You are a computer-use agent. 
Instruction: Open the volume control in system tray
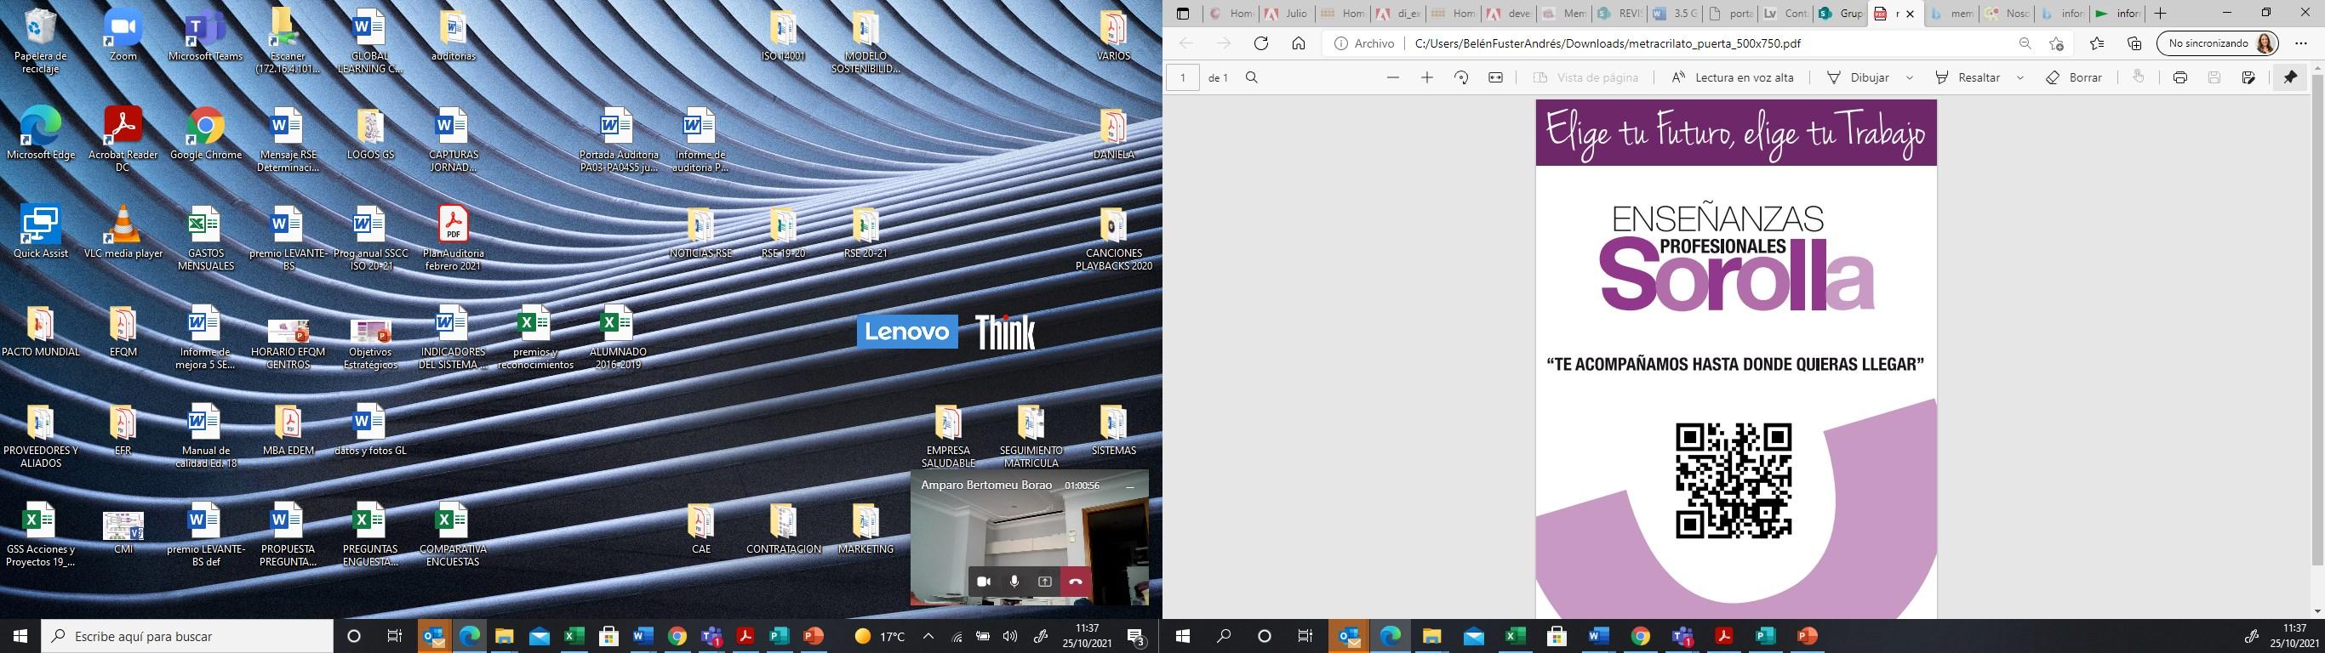1010,636
